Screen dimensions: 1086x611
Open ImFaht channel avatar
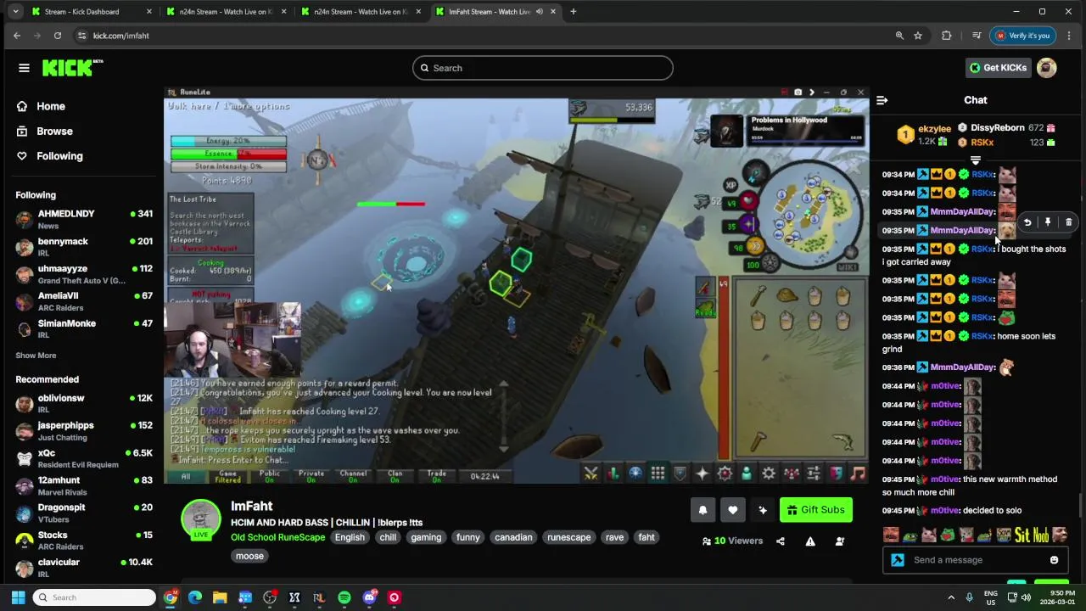pyautogui.click(x=201, y=519)
